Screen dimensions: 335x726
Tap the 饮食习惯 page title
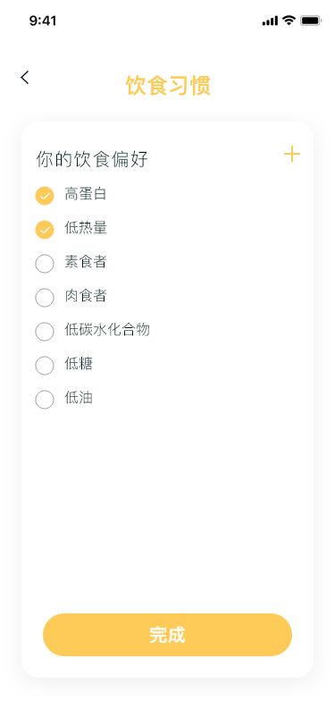169,86
